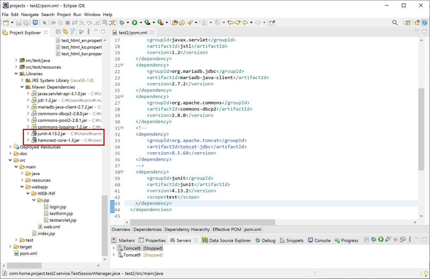Expand the Tomcat9 server entry

pyautogui.click(x=114, y=255)
